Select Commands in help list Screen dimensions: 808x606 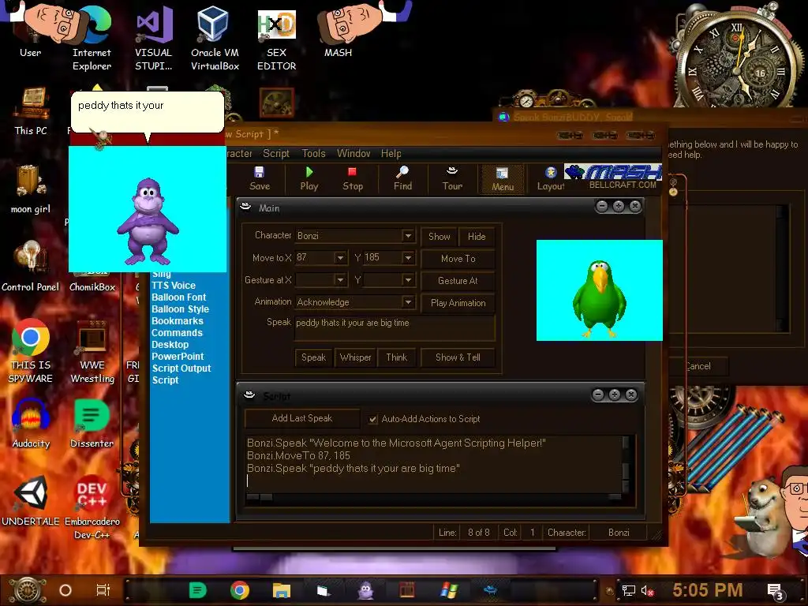tap(177, 333)
